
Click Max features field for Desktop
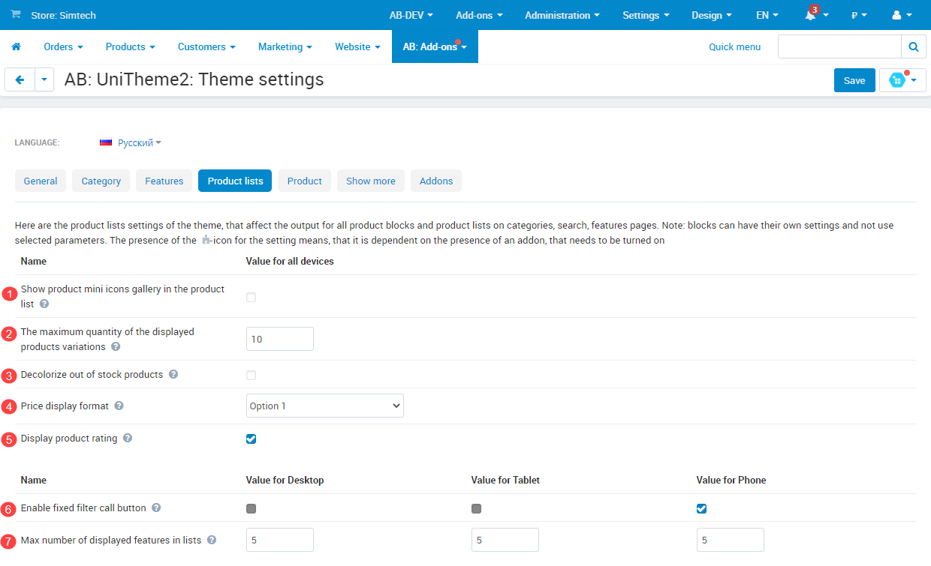tap(280, 540)
